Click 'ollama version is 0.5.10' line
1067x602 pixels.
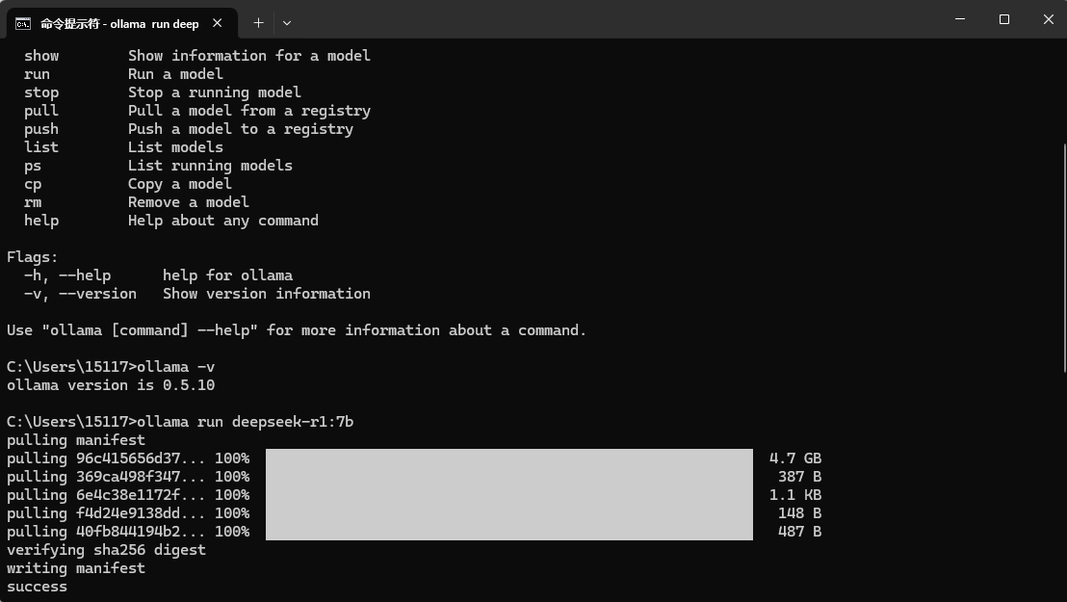111,385
